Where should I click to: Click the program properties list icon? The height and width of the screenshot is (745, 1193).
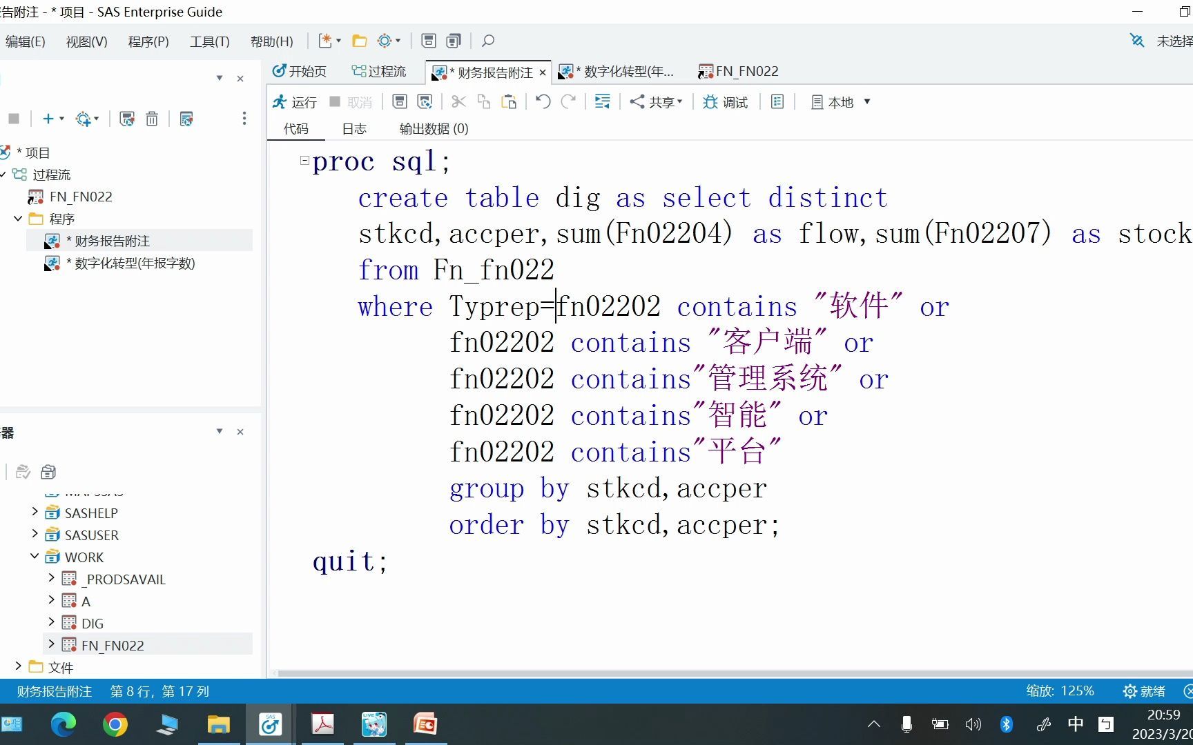(x=777, y=102)
